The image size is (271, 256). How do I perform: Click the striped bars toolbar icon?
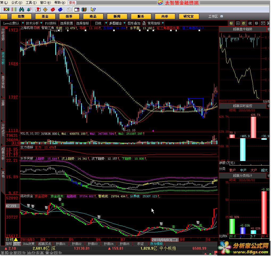pyautogui.click(x=14, y=9)
